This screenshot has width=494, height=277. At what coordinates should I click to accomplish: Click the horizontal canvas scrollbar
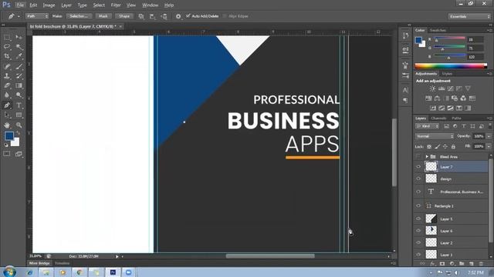click(x=270, y=256)
